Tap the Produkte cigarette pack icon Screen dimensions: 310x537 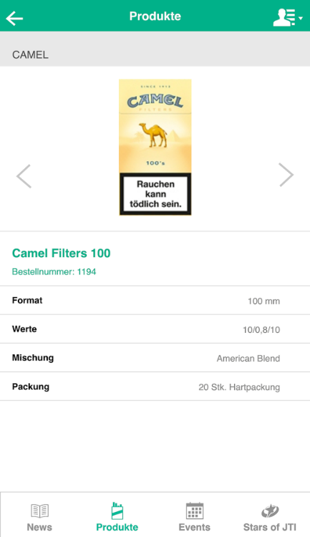click(117, 511)
